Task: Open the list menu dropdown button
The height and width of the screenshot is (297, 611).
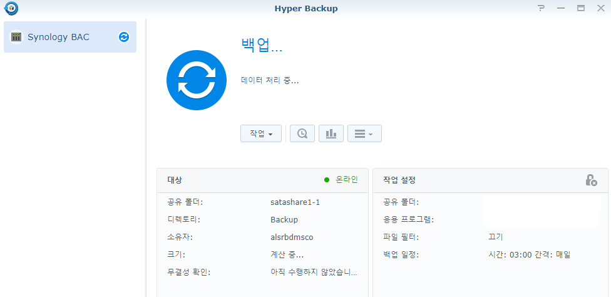Action: click(364, 133)
